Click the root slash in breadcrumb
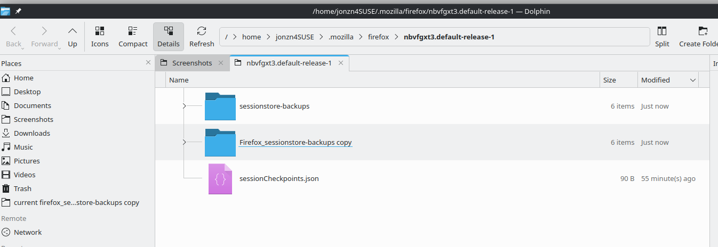This screenshot has height=247, width=718. coord(227,37)
